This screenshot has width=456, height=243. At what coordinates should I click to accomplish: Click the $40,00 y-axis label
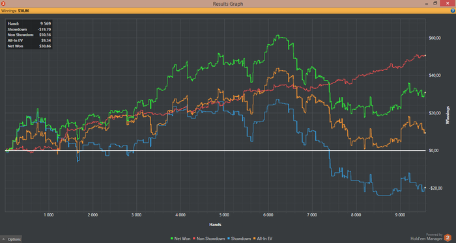click(435, 75)
